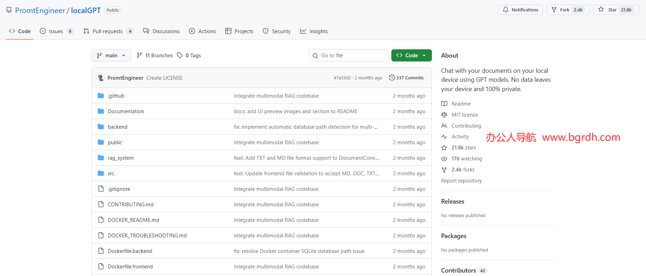Viewport: 646px width, 276px height.
Task: Open the Releases heading link
Action: point(453,201)
